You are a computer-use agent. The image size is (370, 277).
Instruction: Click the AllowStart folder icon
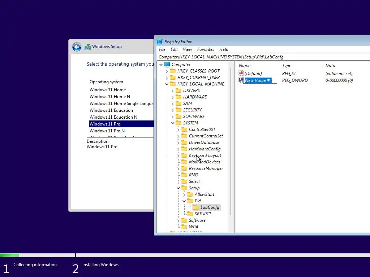190,194
